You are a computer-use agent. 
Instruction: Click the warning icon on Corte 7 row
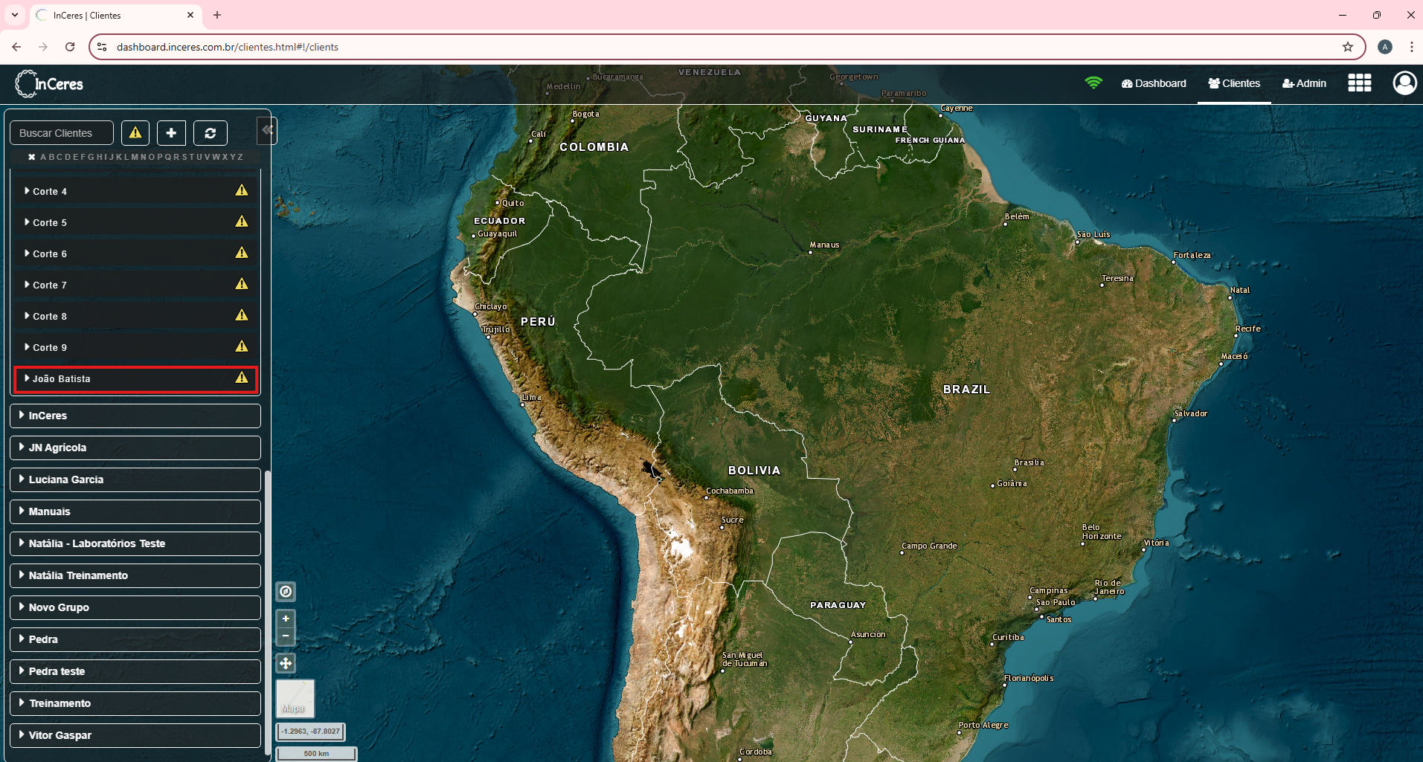(242, 284)
